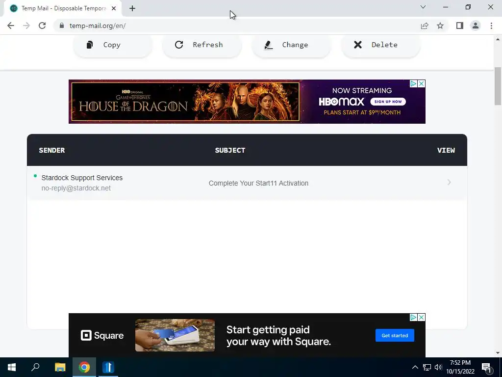Viewport: 502px width, 377px height.
Task: Close the HBO Max ad with X
Action: click(x=422, y=83)
